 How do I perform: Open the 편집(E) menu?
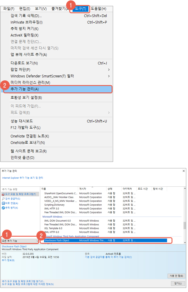24,9
